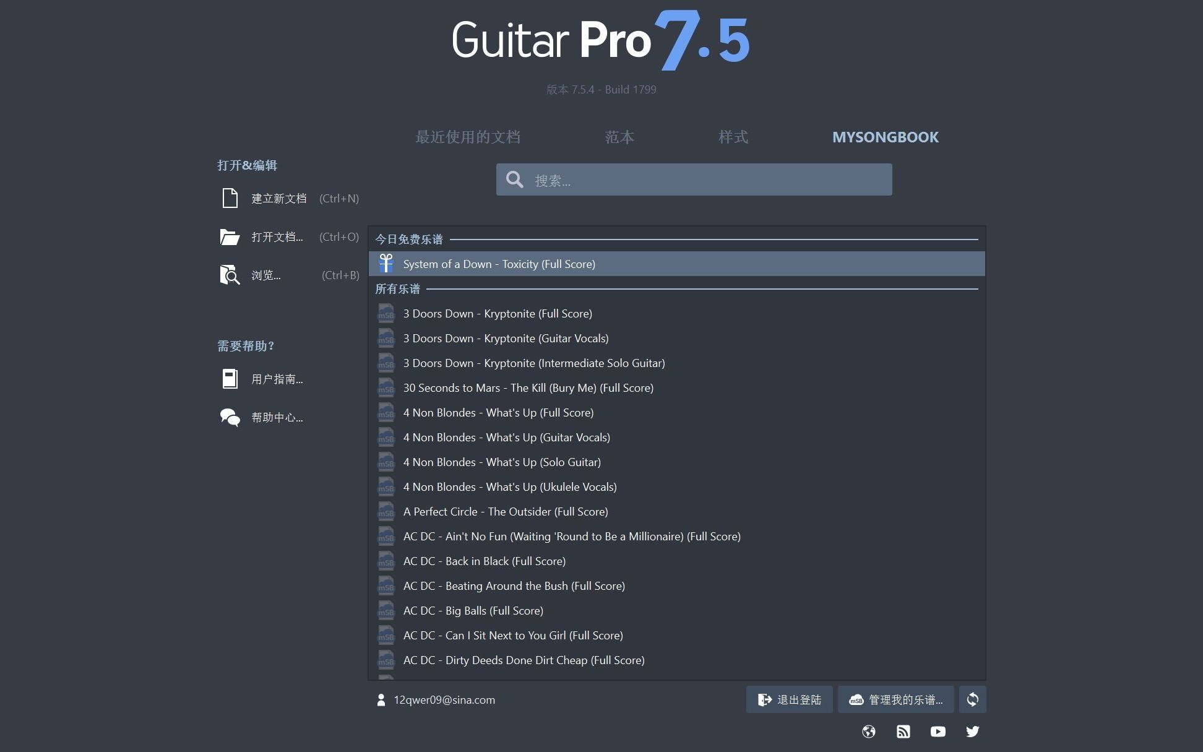1203x752 pixels.
Task: Switch to the 范本 tab
Action: (x=619, y=137)
